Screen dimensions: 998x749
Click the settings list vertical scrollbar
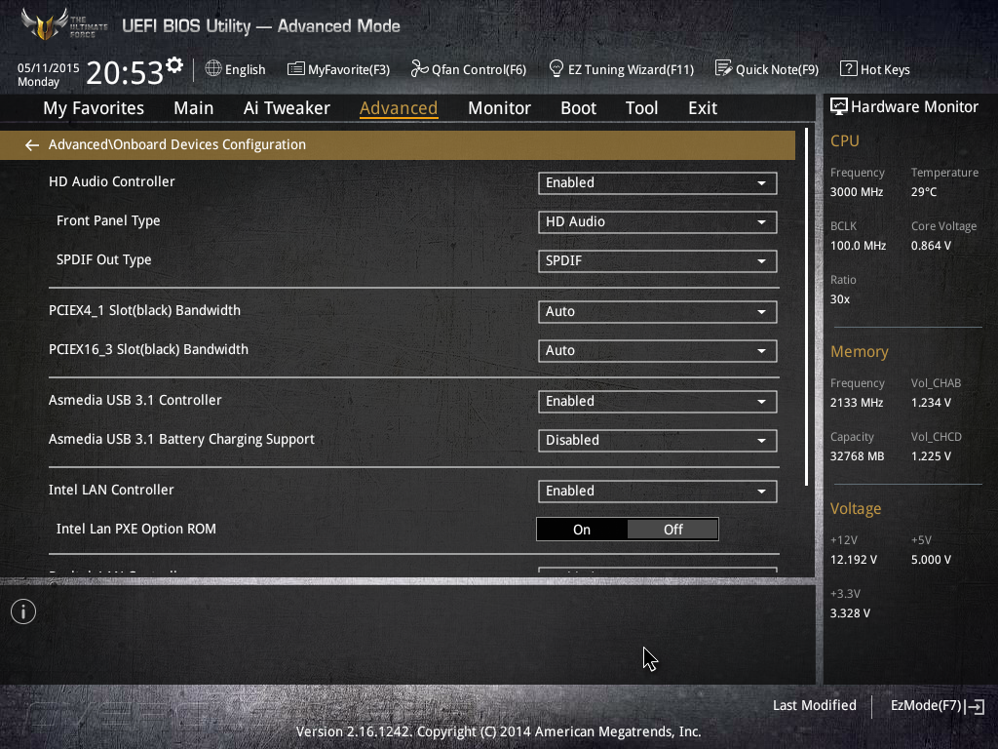click(806, 306)
